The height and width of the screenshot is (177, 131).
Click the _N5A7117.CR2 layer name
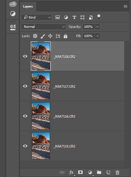tap(64, 87)
